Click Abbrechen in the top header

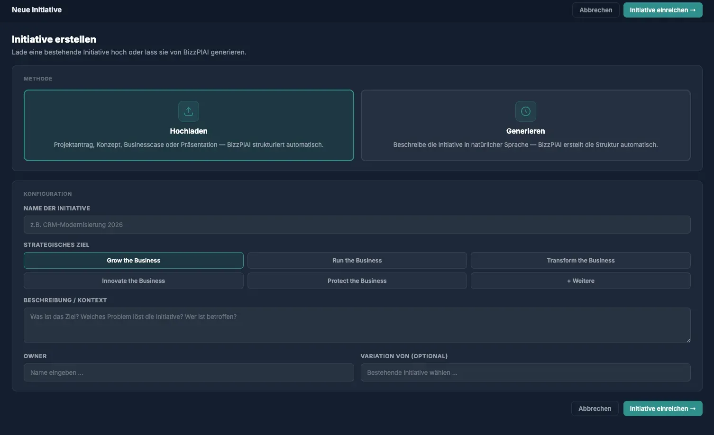tap(596, 10)
